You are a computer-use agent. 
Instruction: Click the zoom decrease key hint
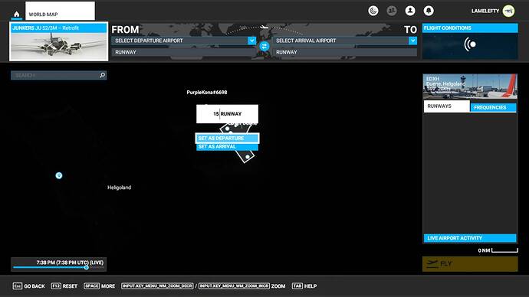point(158,286)
